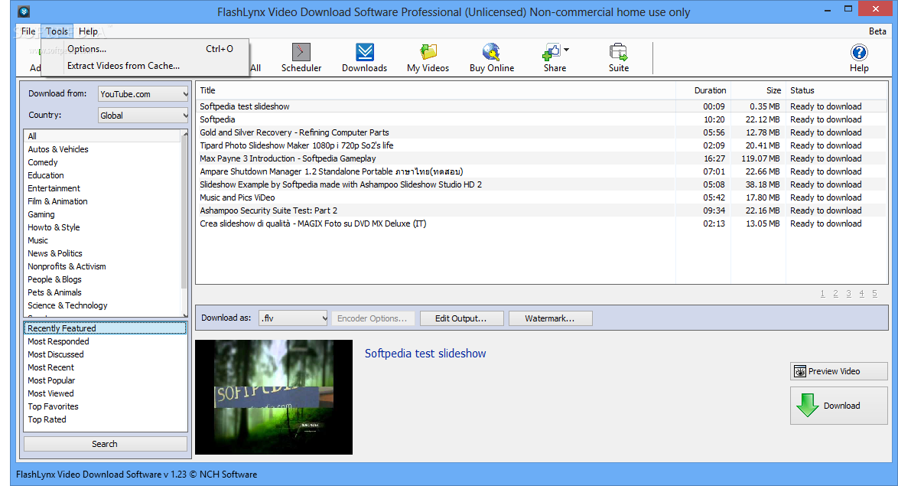
Task: Choose Options... from Tools menu
Action: [x=145, y=49]
